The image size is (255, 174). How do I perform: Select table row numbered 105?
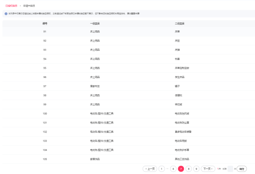pyautogui.click(x=128, y=159)
